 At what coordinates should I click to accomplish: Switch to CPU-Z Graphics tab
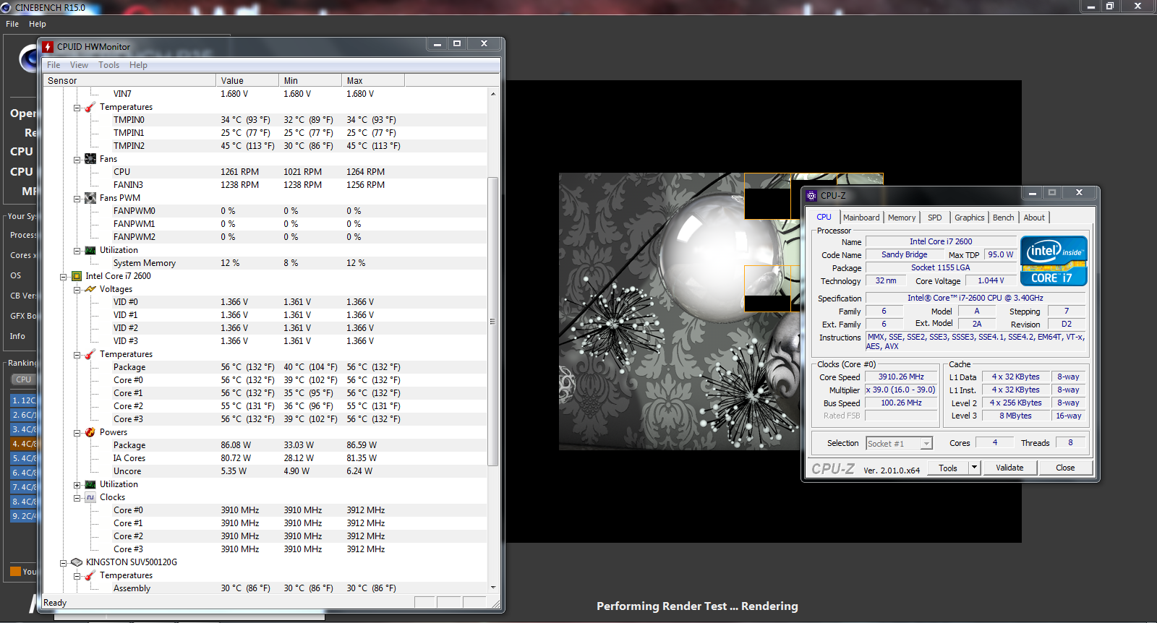point(970,218)
